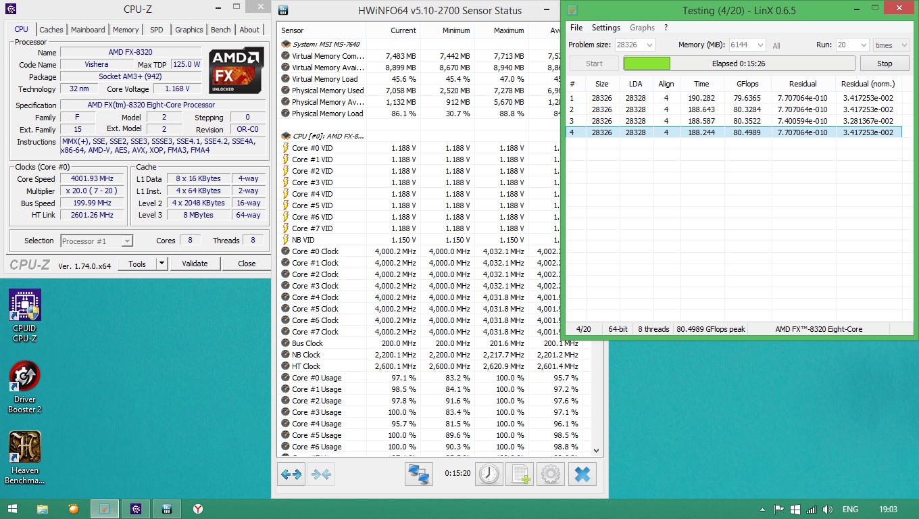This screenshot has width=919, height=519.
Task: Click the Minimum column header in HWiNFO
Action: (x=447, y=30)
